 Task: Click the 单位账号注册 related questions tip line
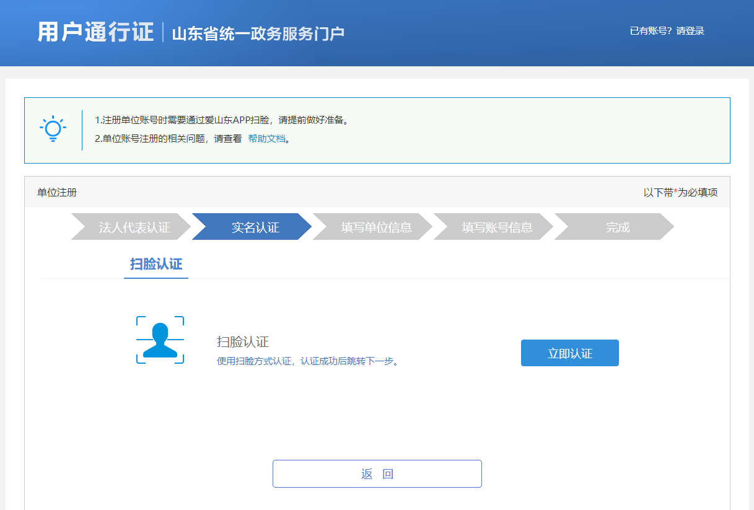pos(168,139)
